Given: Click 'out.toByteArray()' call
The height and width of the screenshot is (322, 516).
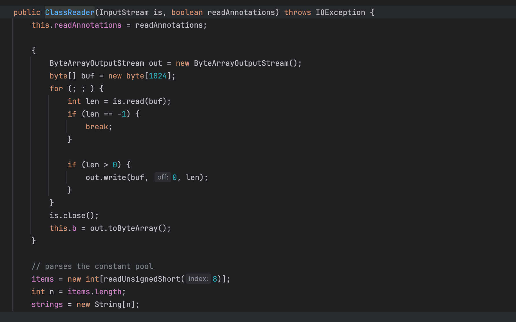Looking at the screenshot, I should pos(128,228).
